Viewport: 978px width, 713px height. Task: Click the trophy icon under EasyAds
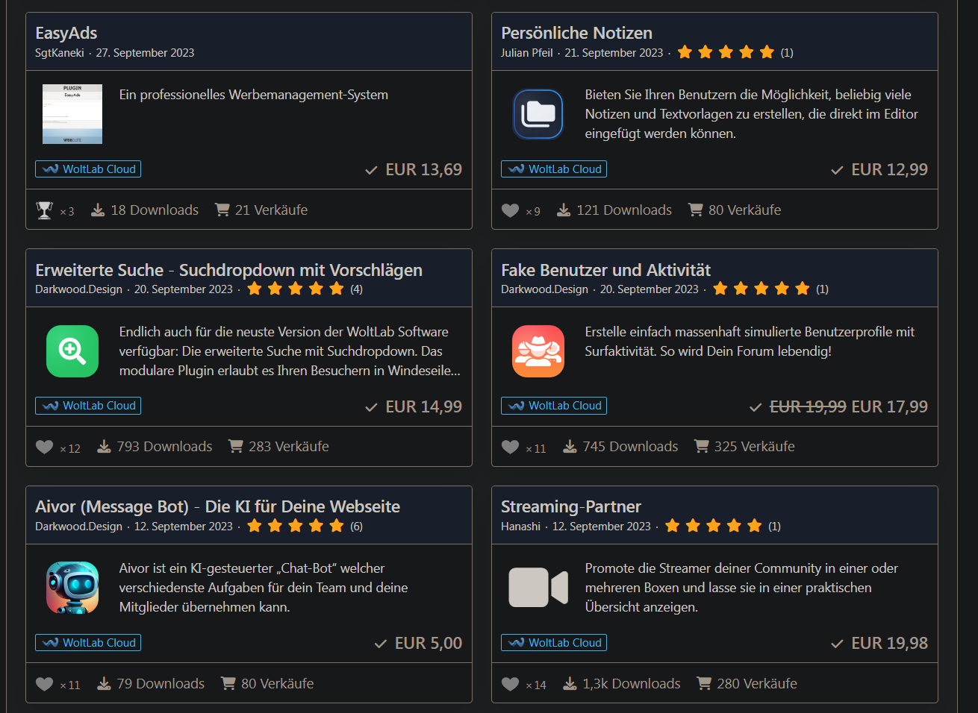(x=45, y=210)
